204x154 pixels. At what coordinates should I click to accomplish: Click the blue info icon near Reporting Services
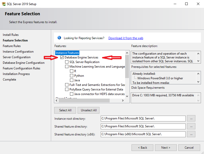click(x=59, y=38)
